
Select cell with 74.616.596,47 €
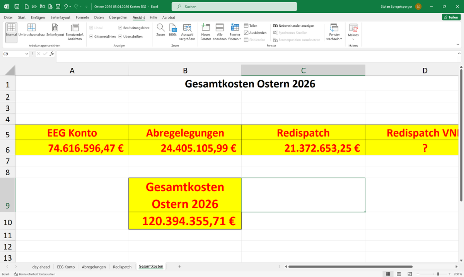[x=72, y=148]
